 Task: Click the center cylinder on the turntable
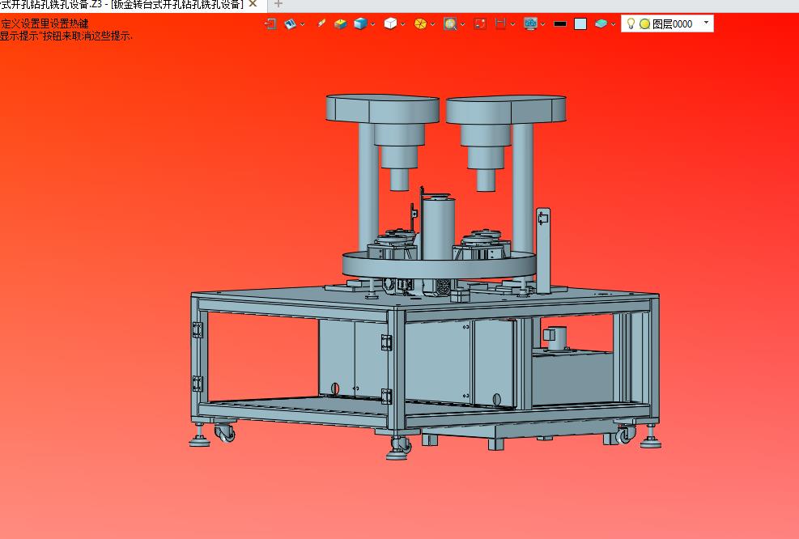coord(438,229)
